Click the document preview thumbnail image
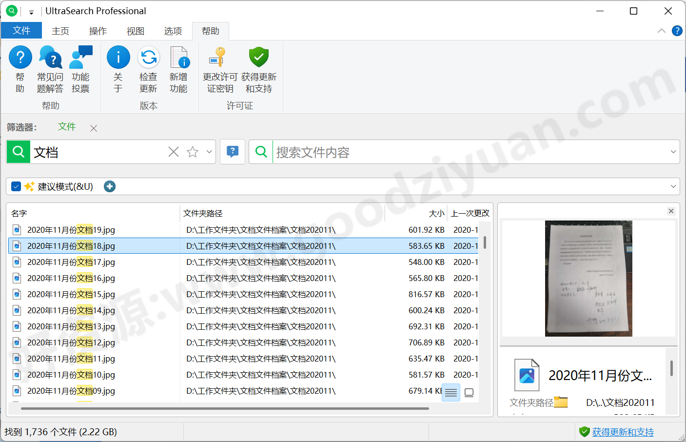The width and height of the screenshot is (686, 442). click(588, 279)
